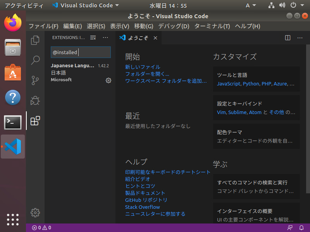Select Visual Studio Code dock icon

click(13, 147)
